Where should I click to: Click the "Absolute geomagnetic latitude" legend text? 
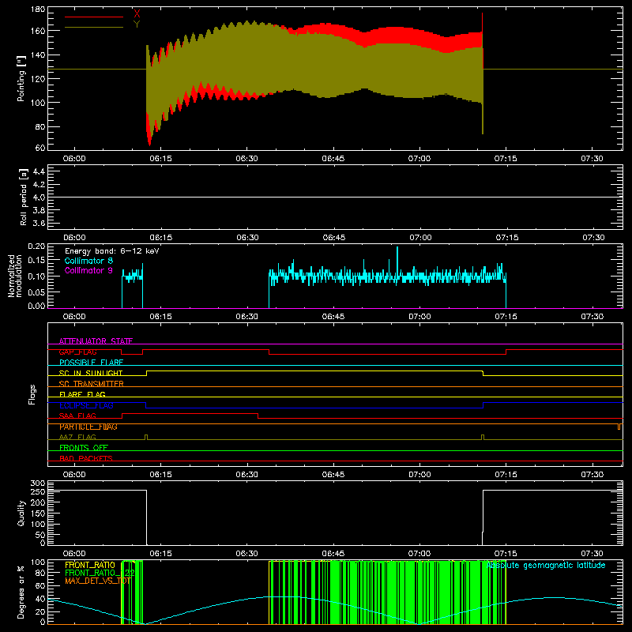coord(546,565)
